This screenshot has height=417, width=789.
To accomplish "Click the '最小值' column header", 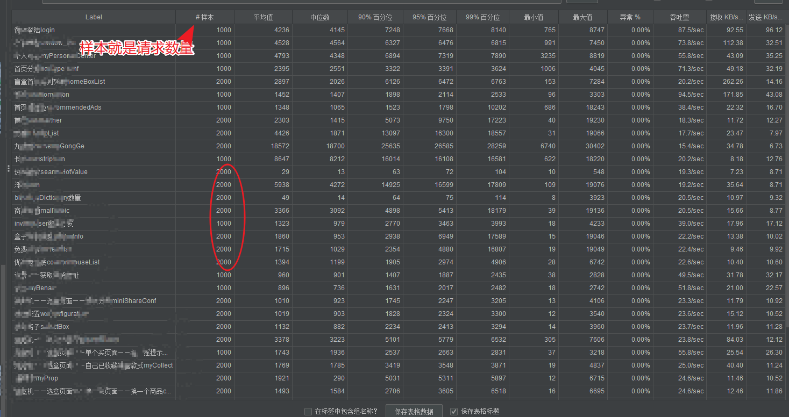I will (534, 17).
